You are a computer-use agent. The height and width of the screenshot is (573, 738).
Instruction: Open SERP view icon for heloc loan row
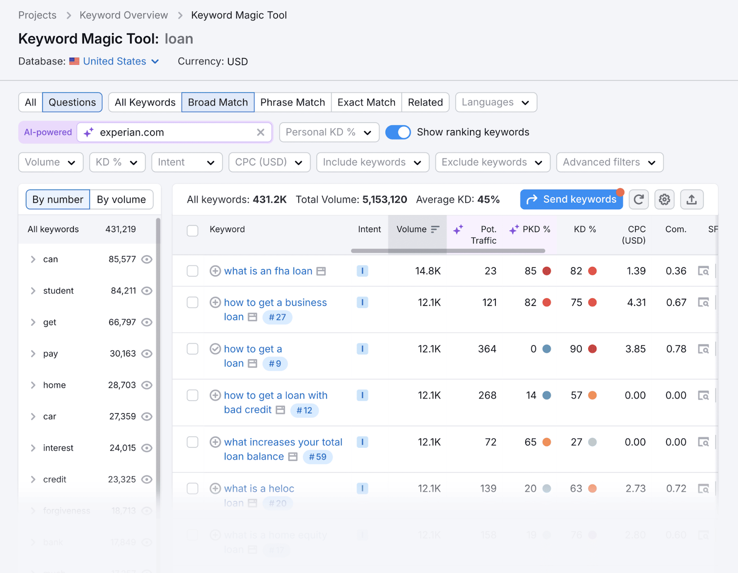(x=703, y=489)
